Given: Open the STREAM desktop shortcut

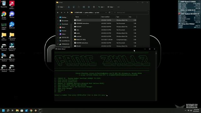Looking at the screenshot, I should coord(4,26).
